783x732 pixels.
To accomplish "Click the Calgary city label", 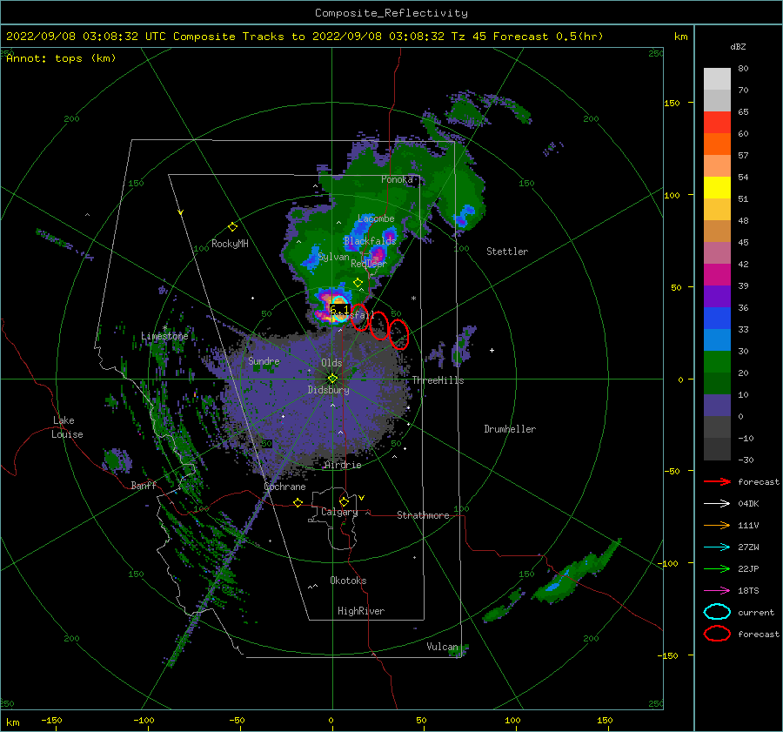I will coord(339,512).
